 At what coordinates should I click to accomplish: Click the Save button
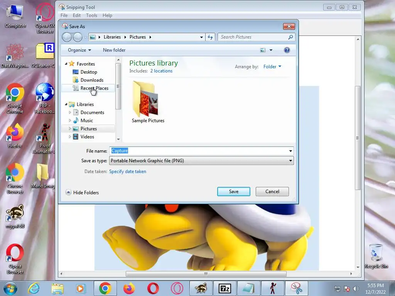click(234, 192)
